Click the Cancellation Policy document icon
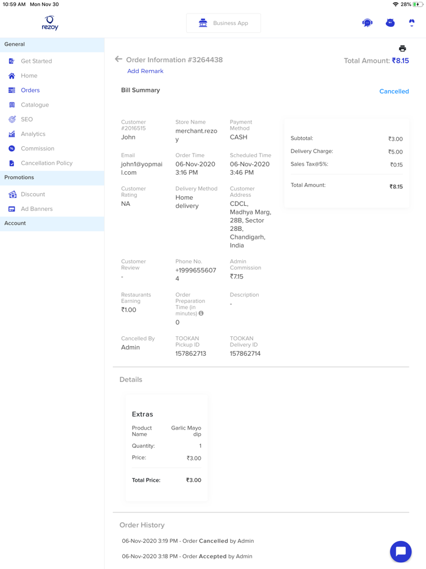Viewport: 426px width, 569px height. click(12, 163)
